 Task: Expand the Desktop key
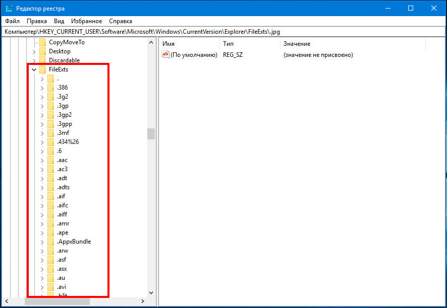pos(34,51)
